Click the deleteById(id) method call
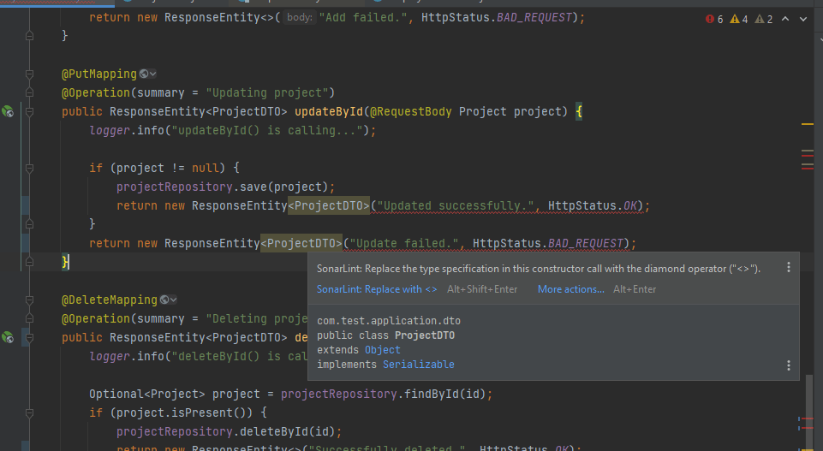The image size is (823, 451). pyautogui.click(x=287, y=431)
